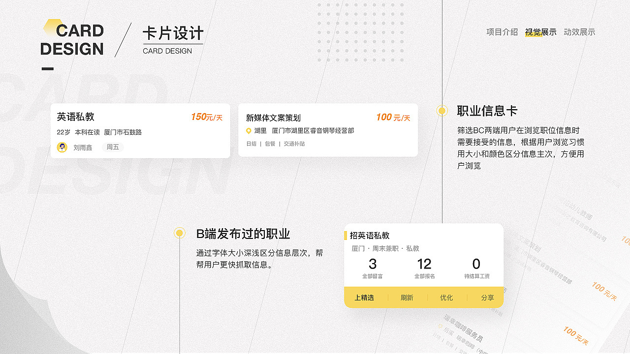The image size is (630, 354).
Task: Select the 视觉展示 tab
Action: pyautogui.click(x=540, y=32)
